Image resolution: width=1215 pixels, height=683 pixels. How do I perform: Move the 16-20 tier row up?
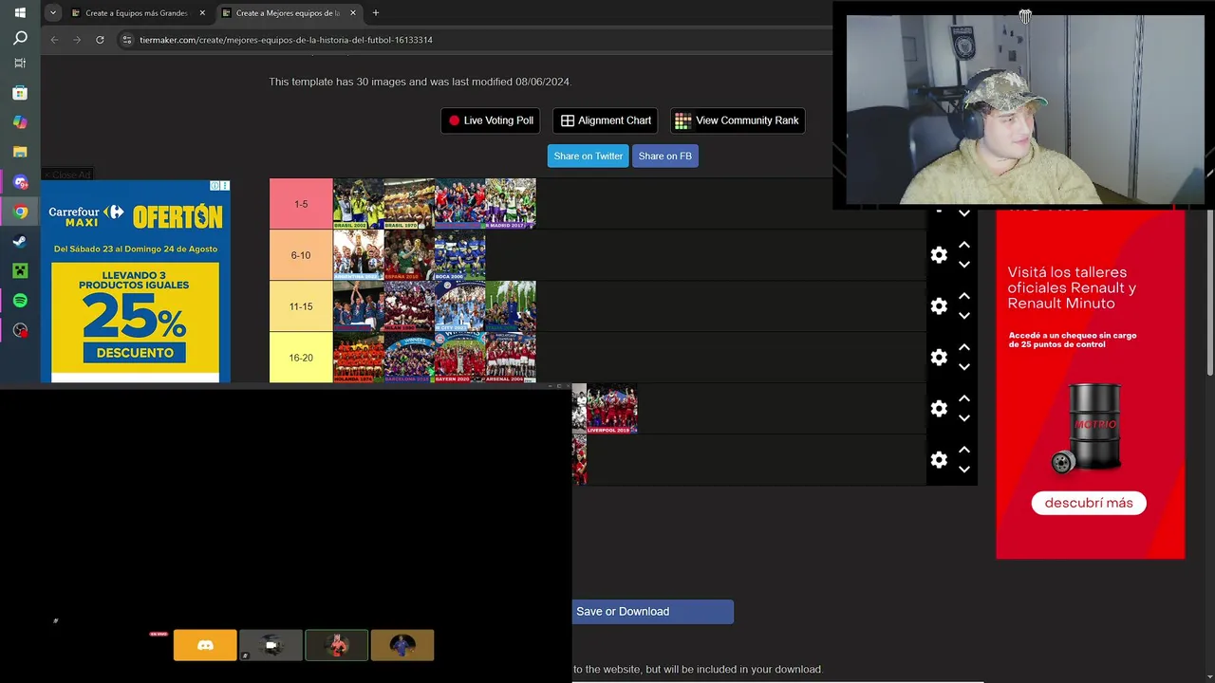coord(964,347)
